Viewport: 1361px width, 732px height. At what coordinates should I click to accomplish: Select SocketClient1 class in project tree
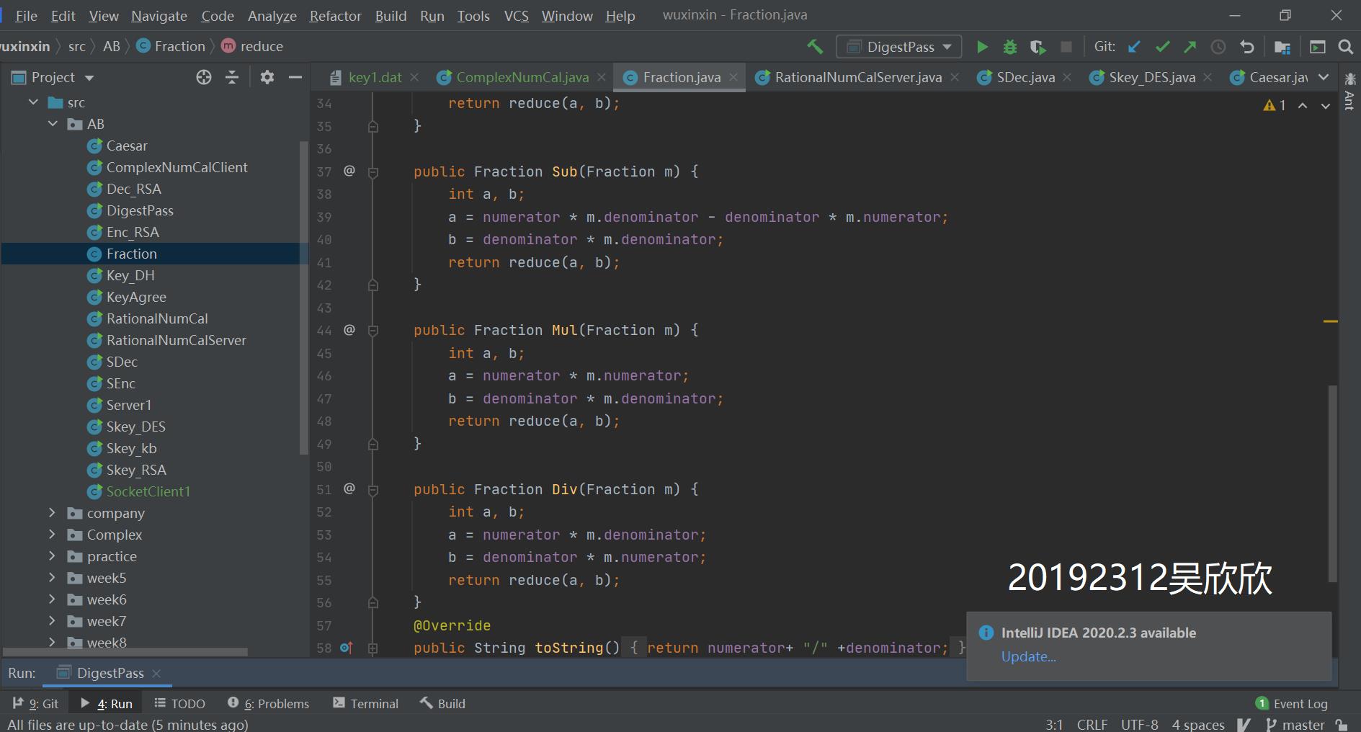(x=148, y=491)
